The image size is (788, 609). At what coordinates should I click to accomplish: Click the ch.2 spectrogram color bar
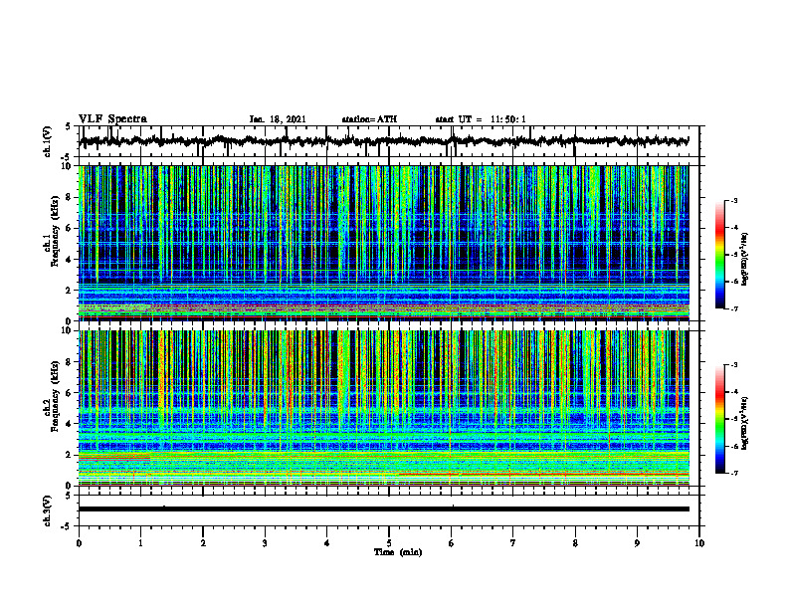pos(720,419)
